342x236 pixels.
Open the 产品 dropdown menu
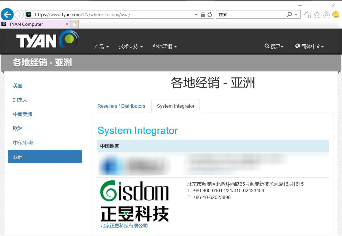click(102, 46)
